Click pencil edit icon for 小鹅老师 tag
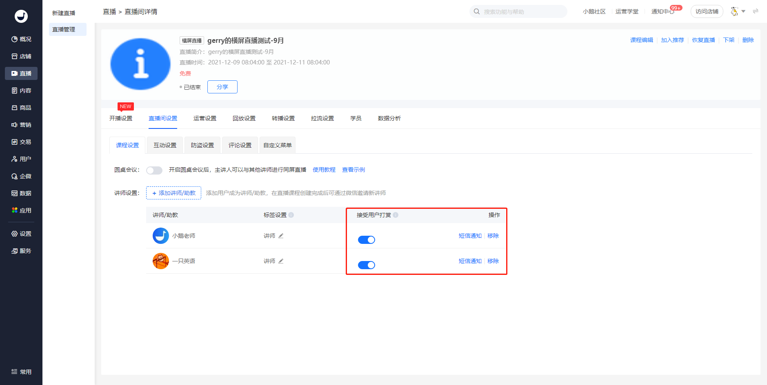Screen dimensions: 767x385 point(281,236)
